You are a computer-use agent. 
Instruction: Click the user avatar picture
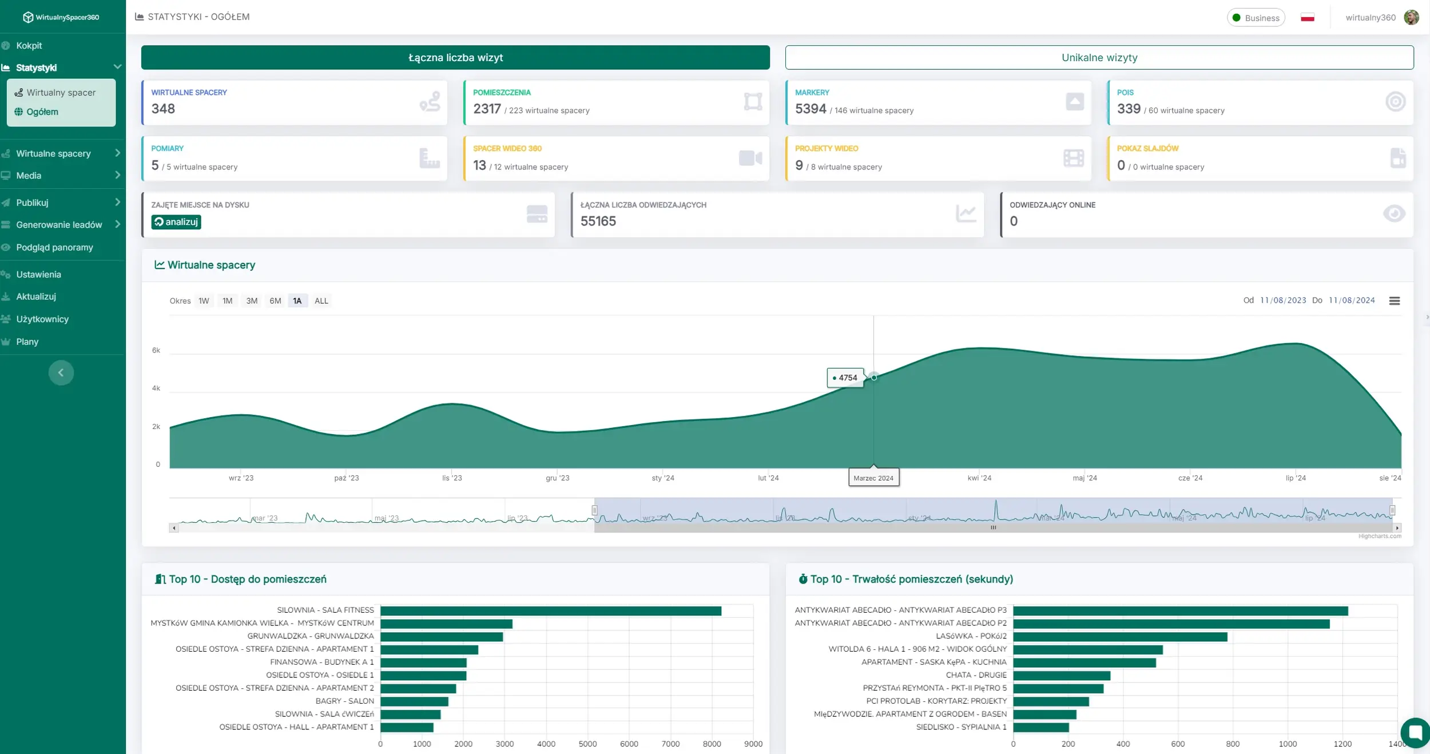click(1411, 18)
